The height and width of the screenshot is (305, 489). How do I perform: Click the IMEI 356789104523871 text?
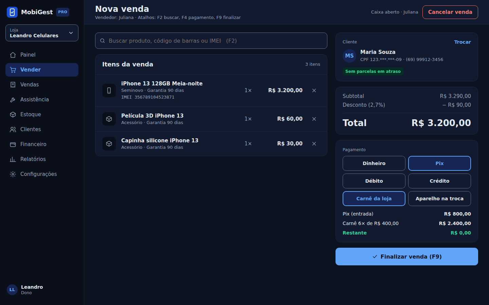point(148,97)
